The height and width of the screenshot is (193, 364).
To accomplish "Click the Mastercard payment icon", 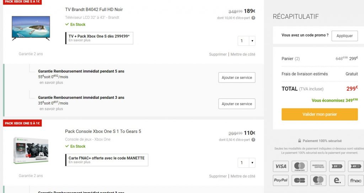I will tap(299, 166).
